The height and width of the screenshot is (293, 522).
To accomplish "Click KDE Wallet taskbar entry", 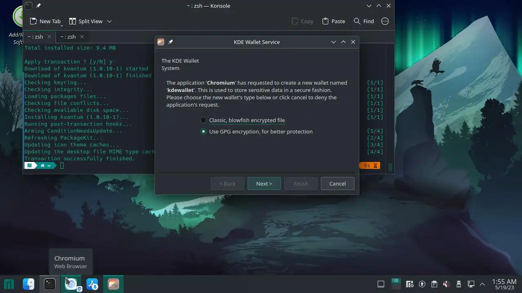I will (x=113, y=284).
